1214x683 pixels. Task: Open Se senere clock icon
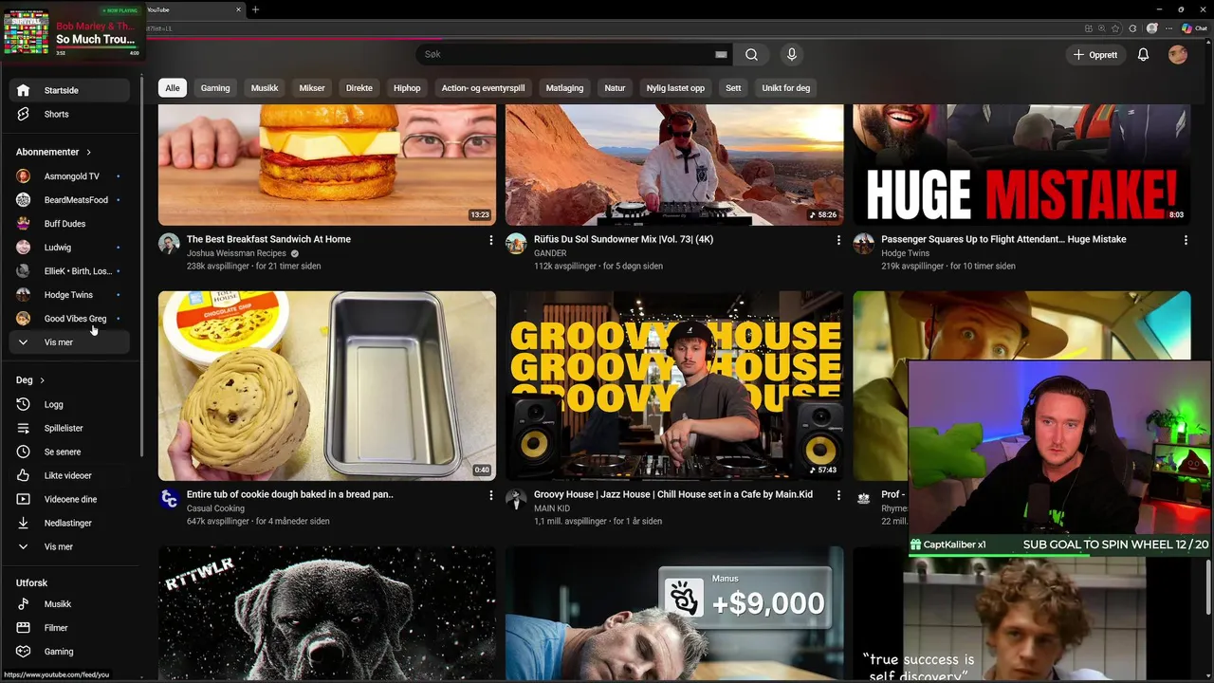point(24,452)
